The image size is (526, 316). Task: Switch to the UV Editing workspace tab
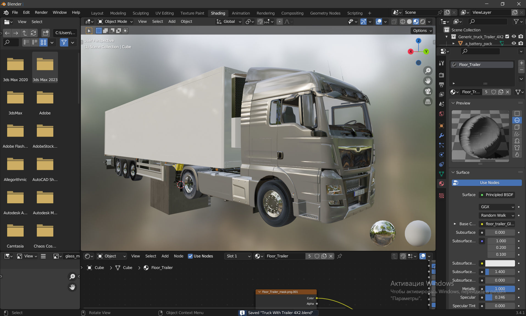coord(165,13)
